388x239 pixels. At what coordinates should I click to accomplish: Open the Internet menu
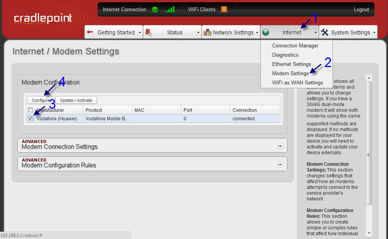click(x=290, y=32)
